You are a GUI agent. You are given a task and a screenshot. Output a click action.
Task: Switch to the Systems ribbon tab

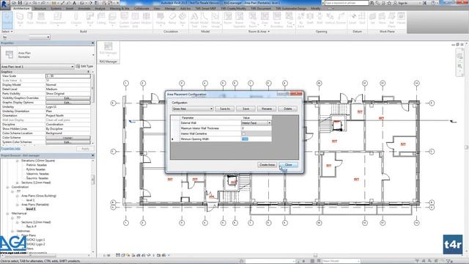pos(56,8)
